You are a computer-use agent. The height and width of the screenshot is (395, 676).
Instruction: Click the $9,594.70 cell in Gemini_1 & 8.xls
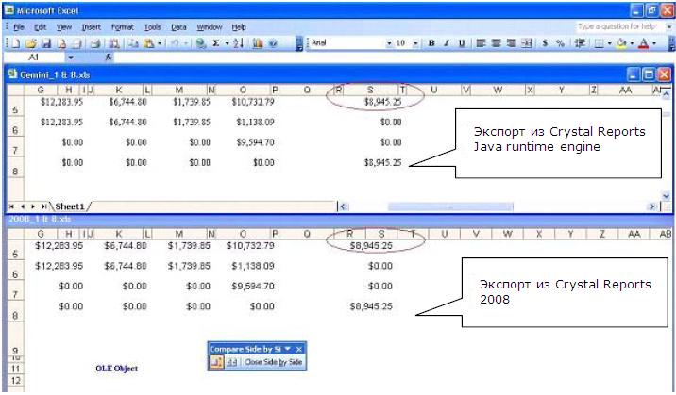tap(255, 142)
